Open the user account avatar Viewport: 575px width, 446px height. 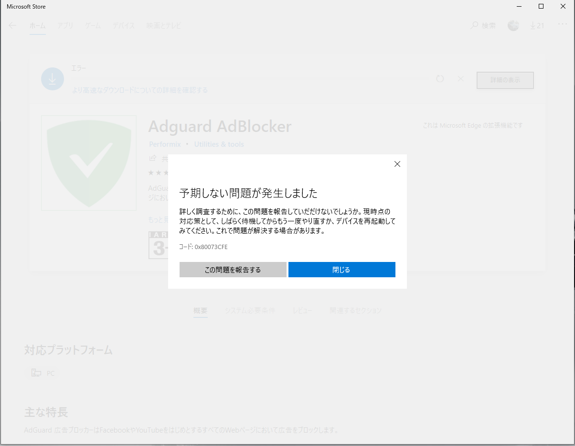513,26
